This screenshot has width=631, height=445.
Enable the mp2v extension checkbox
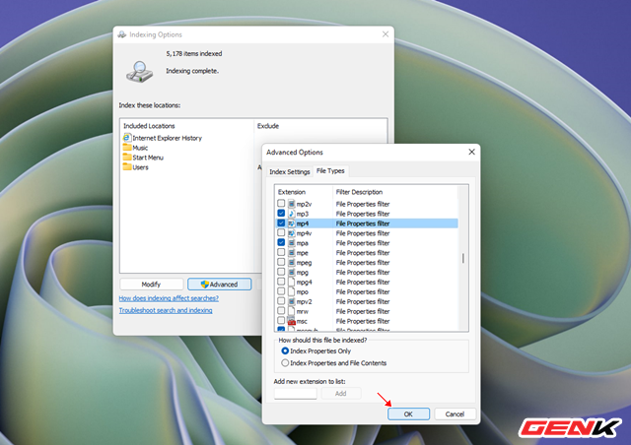[x=281, y=204]
